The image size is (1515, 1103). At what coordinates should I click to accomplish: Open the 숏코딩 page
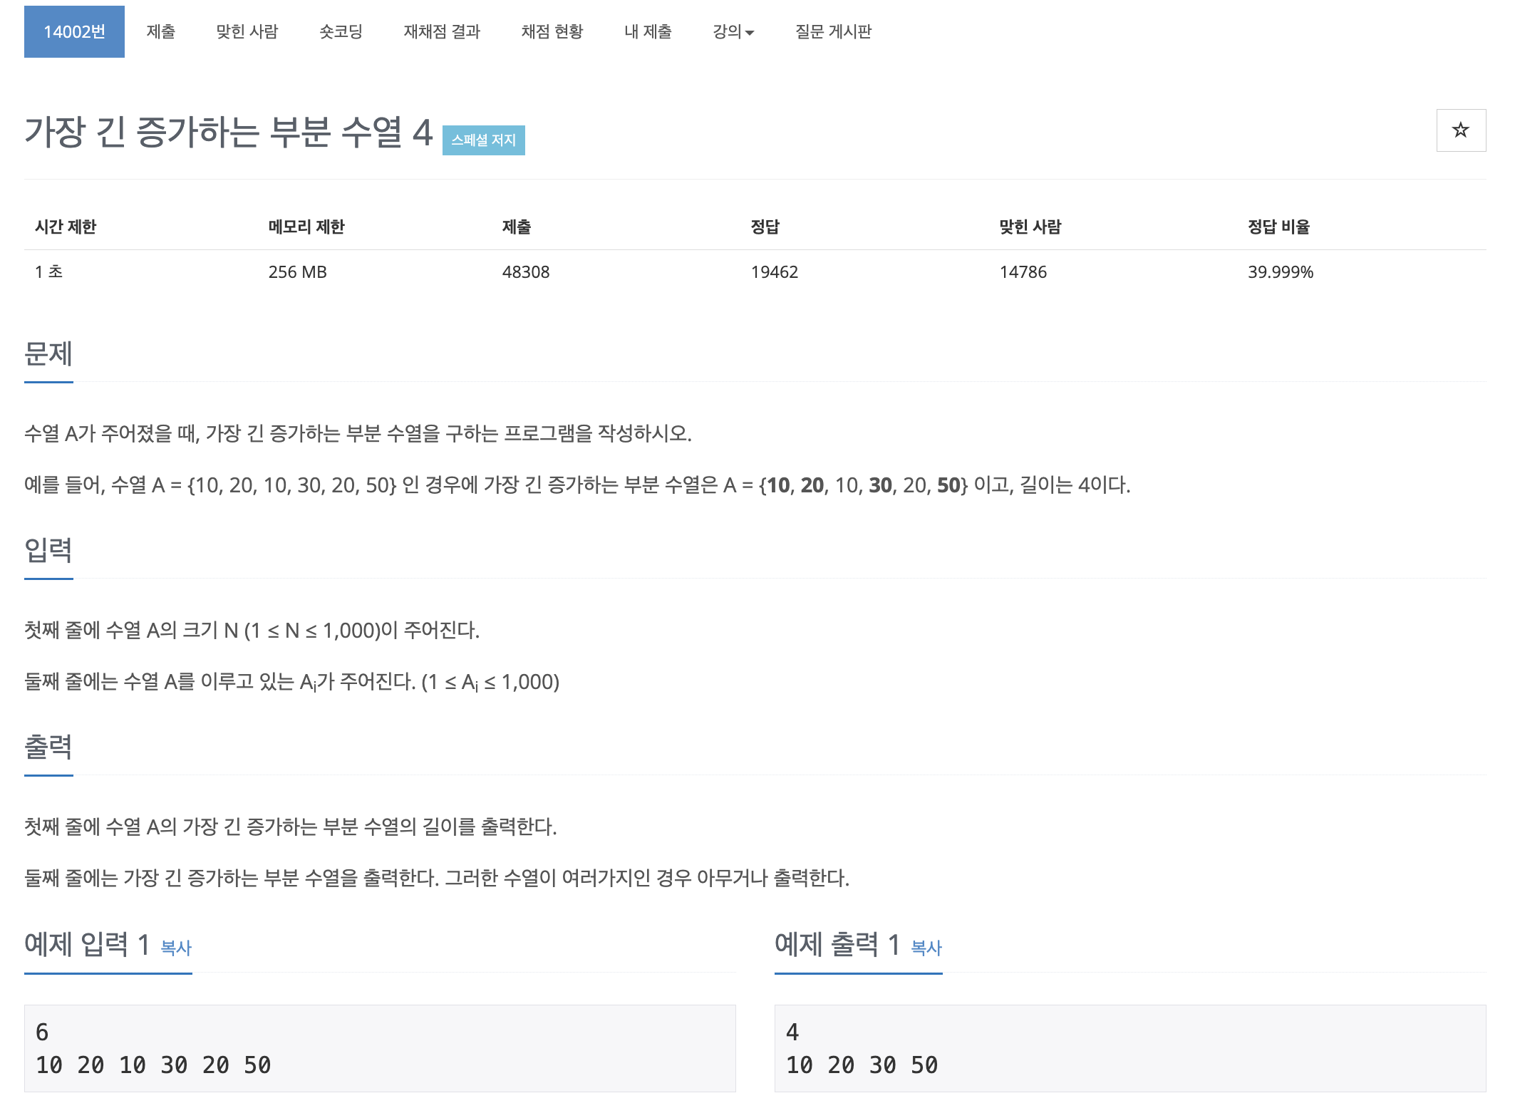point(340,31)
